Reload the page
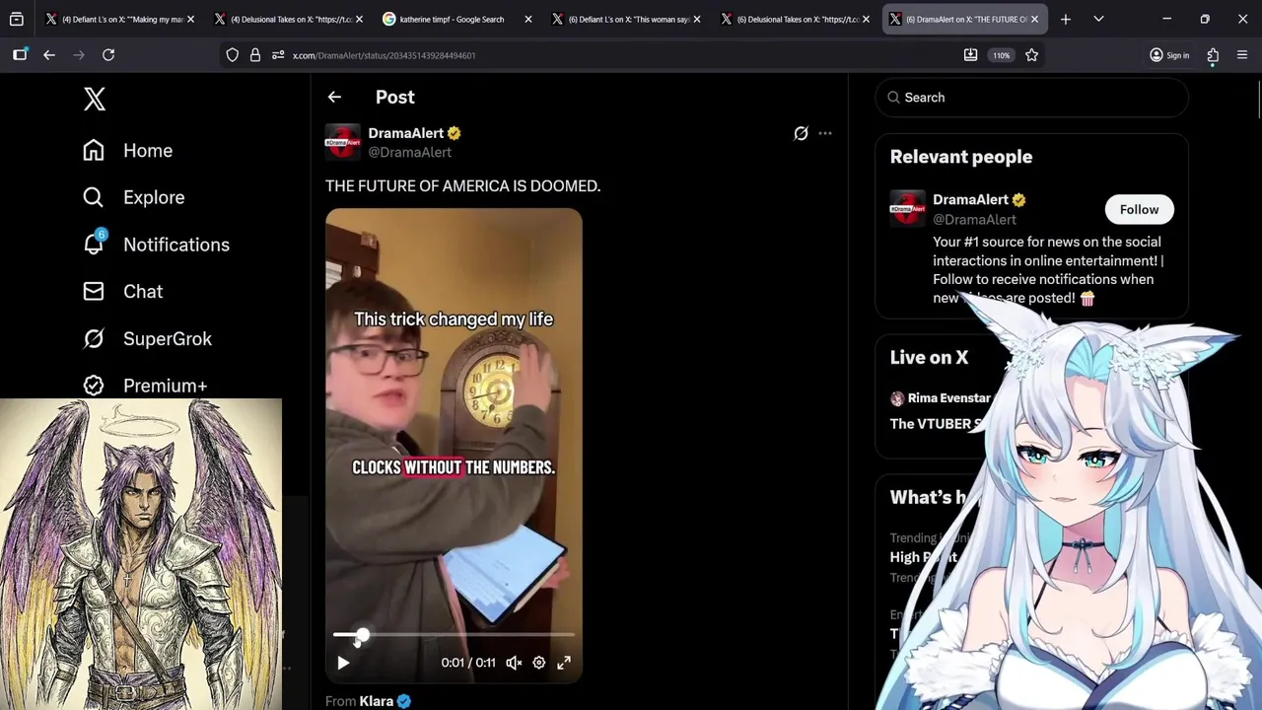This screenshot has height=710, width=1262. tap(108, 55)
